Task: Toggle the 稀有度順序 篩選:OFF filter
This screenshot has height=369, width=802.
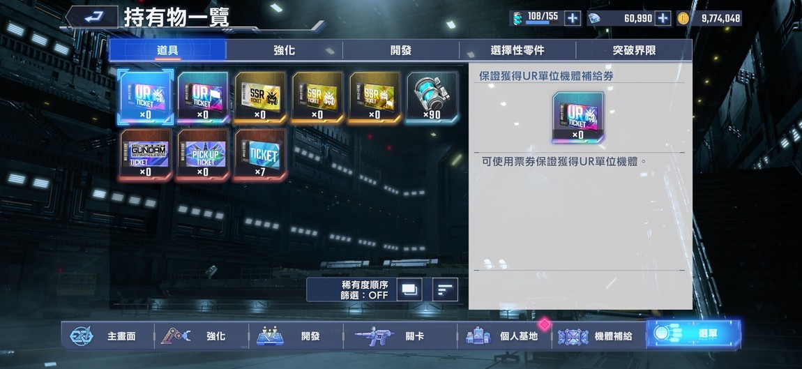Action: click(x=364, y=289)
